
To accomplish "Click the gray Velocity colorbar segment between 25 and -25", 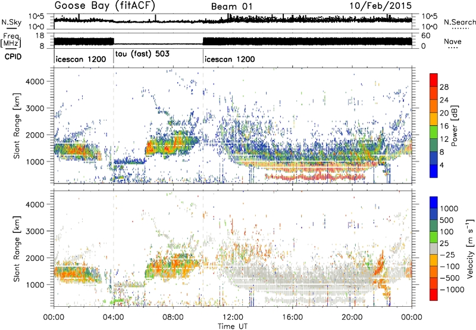I will click(434, 248).
